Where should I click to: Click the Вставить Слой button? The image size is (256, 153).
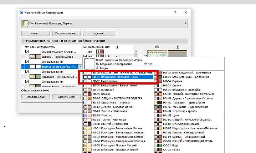click(35, 97)
